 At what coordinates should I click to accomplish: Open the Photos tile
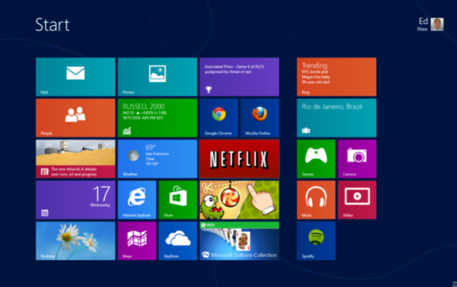coord(158,77)
